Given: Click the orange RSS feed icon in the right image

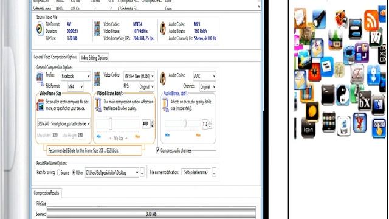Looking at the screenshot, I should click(371, 20).
